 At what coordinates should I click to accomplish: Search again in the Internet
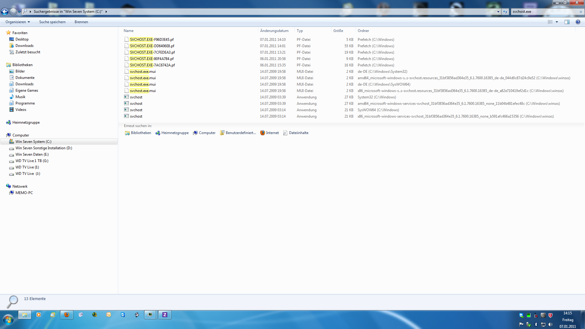(x=269, y=133)
